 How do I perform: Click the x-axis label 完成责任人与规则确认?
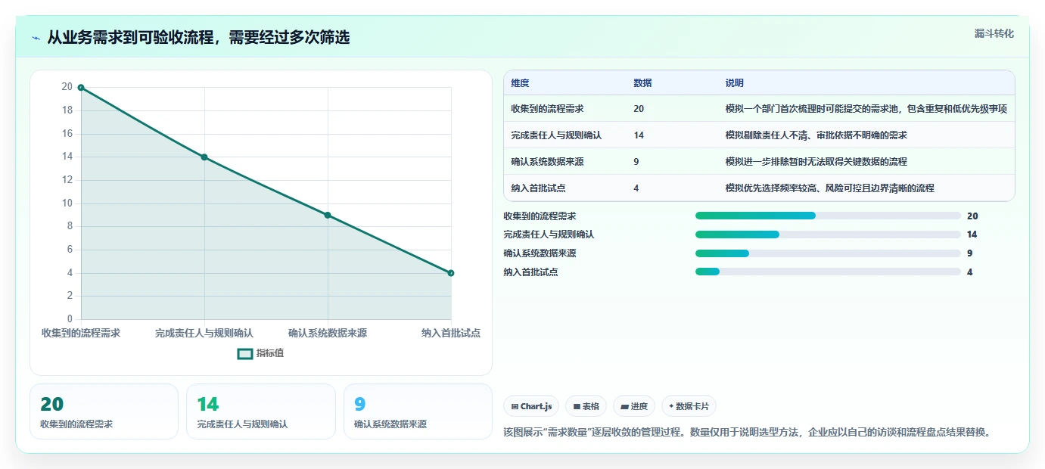point(204,333)
